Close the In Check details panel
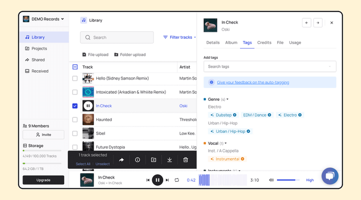This screenshot has height=200, width=361. point(332,23)
